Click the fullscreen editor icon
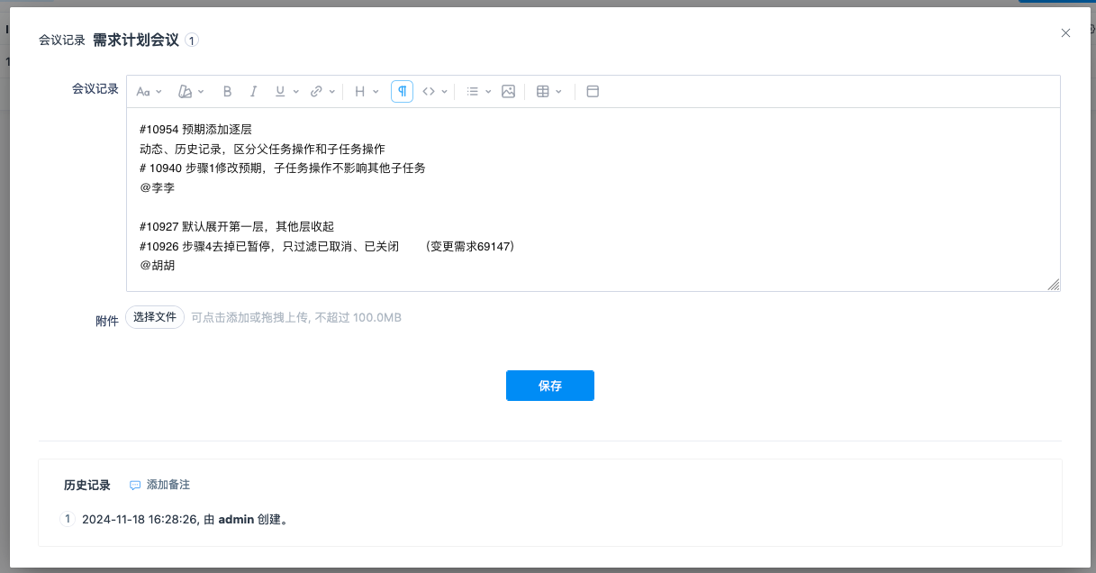This screenshot has height=573, width=1096. click(593, 91)
